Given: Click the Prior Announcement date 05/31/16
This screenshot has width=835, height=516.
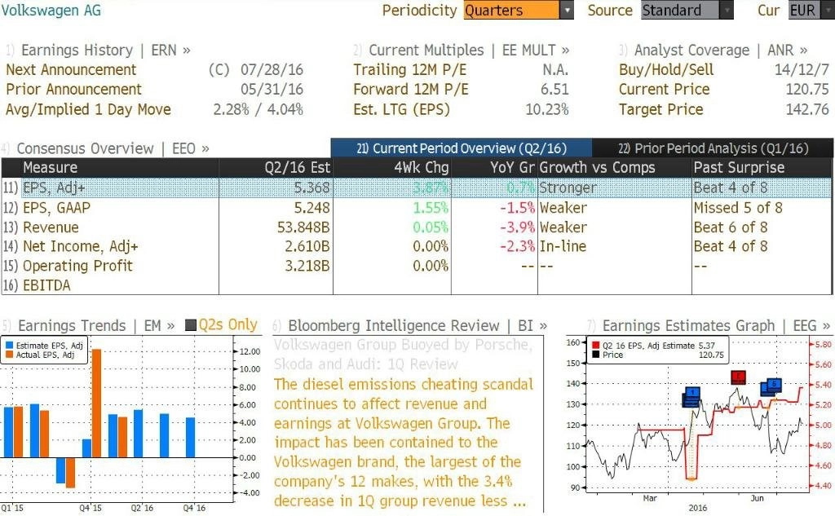Looking at the screenshot, I should pyautogui.click(x=272, y=90).
